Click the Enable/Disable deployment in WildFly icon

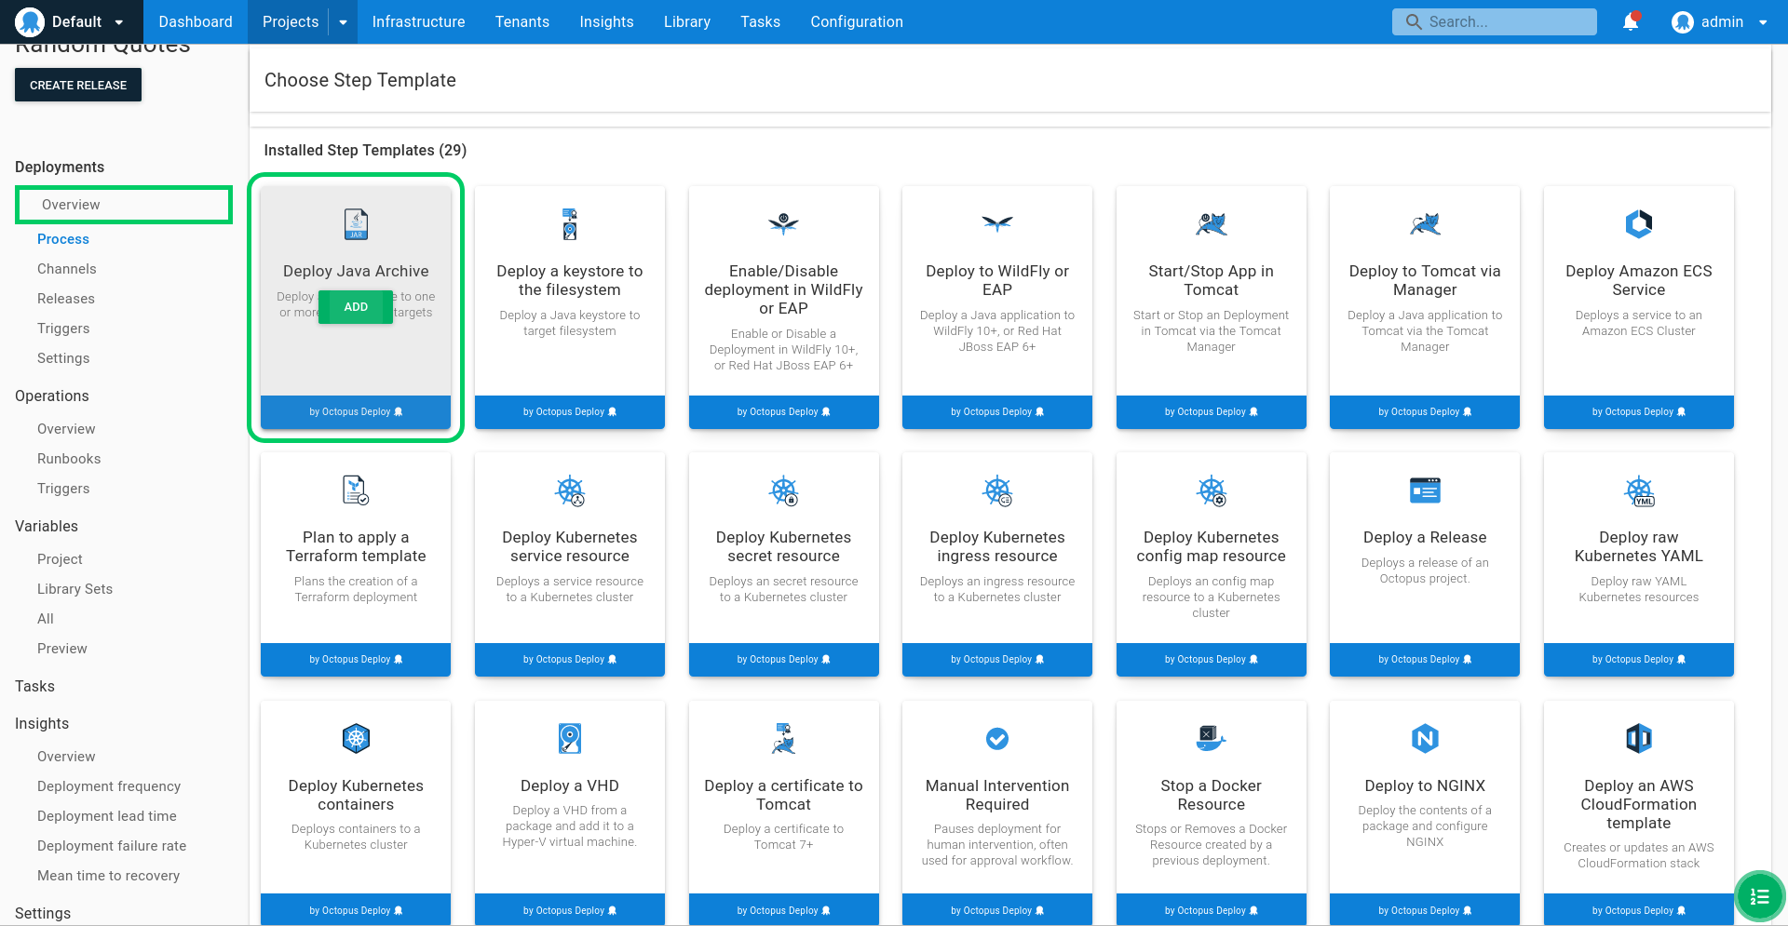tap(783, 223)
